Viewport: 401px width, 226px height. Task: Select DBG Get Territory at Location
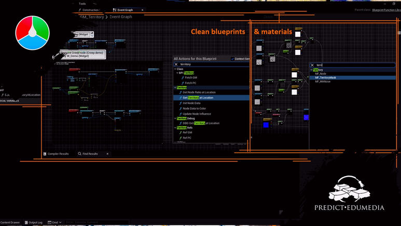[201, 123]
